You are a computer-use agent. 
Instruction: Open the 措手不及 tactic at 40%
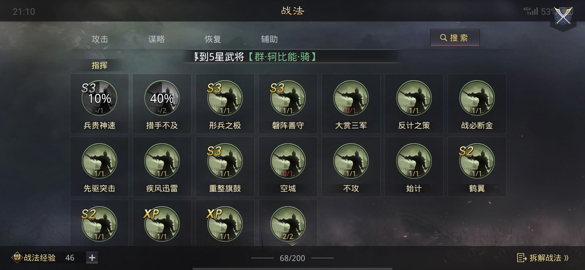(x=162, y=98)
